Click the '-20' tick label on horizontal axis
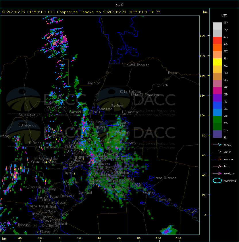 (39, 238)
